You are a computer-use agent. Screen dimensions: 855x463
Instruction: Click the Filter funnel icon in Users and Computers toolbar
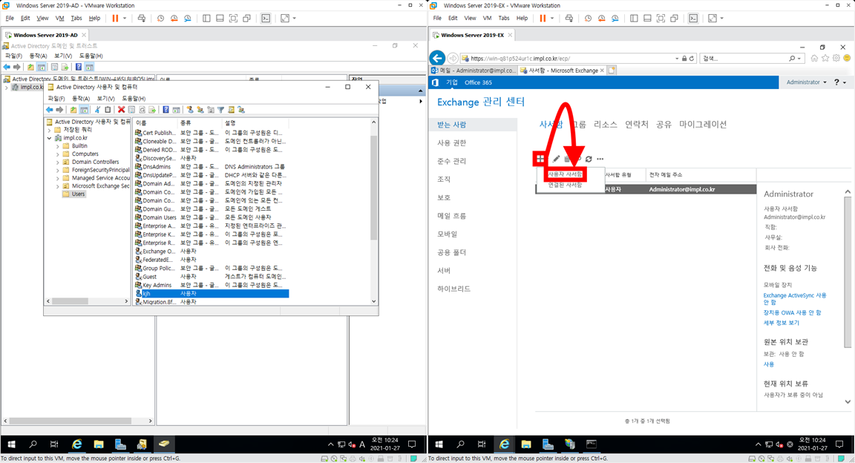click(x=221, y=110)
